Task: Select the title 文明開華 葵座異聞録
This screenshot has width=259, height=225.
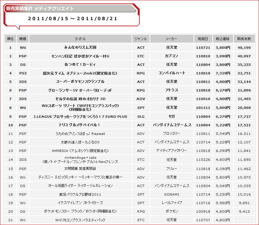Action: [80, 169]
